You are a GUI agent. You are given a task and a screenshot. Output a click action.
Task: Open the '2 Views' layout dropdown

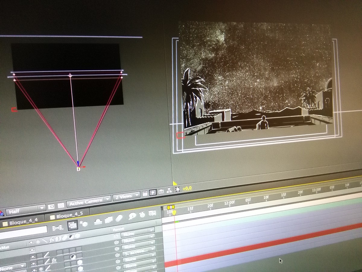[x=127, y=196]
